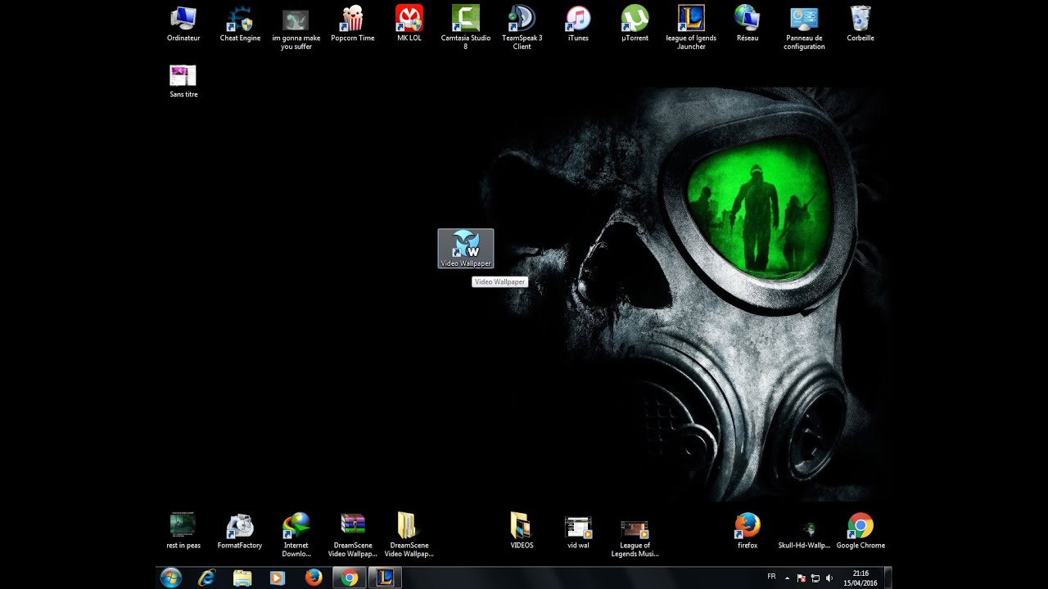The width and height of the screenshot is (1048, 589).
Task: Select the VIDEOS folder icon
Action: coord(522,531)
